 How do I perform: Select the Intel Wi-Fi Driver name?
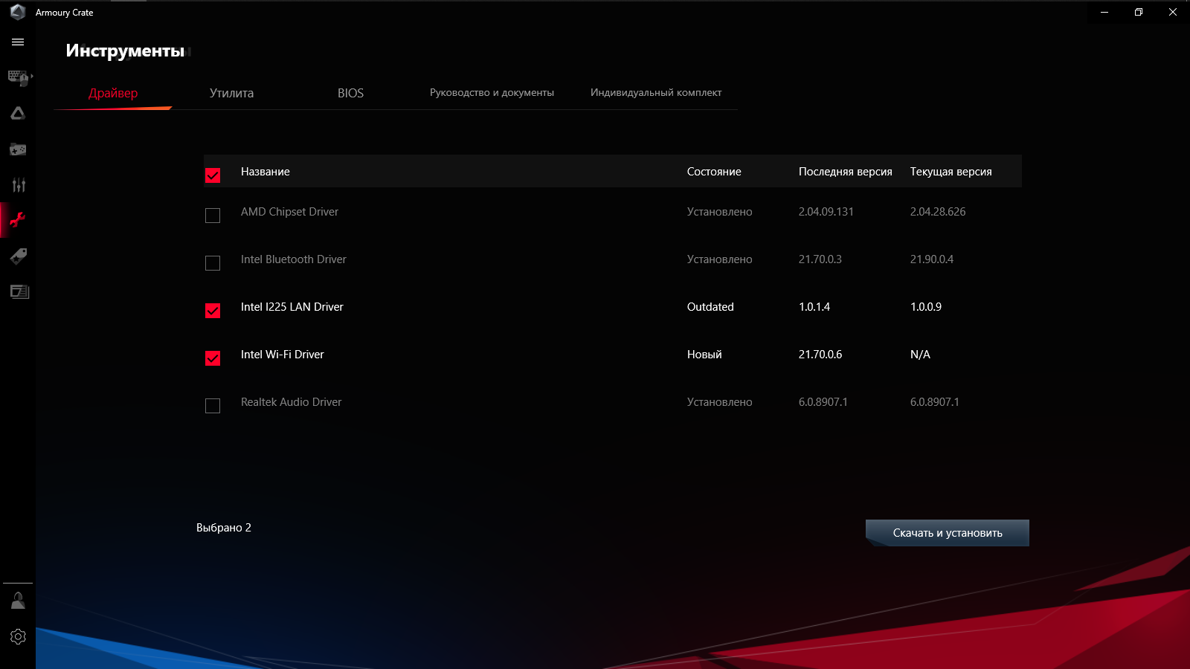[283, 355]
